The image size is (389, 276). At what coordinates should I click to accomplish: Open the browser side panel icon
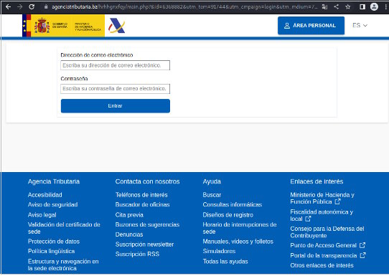pos(362,6)
